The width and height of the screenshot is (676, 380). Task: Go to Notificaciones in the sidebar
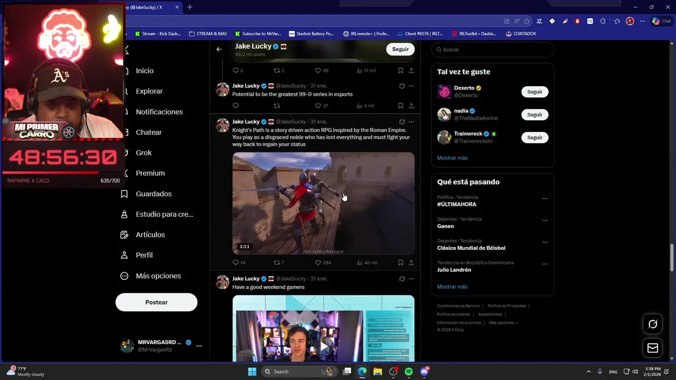point(159,112)
